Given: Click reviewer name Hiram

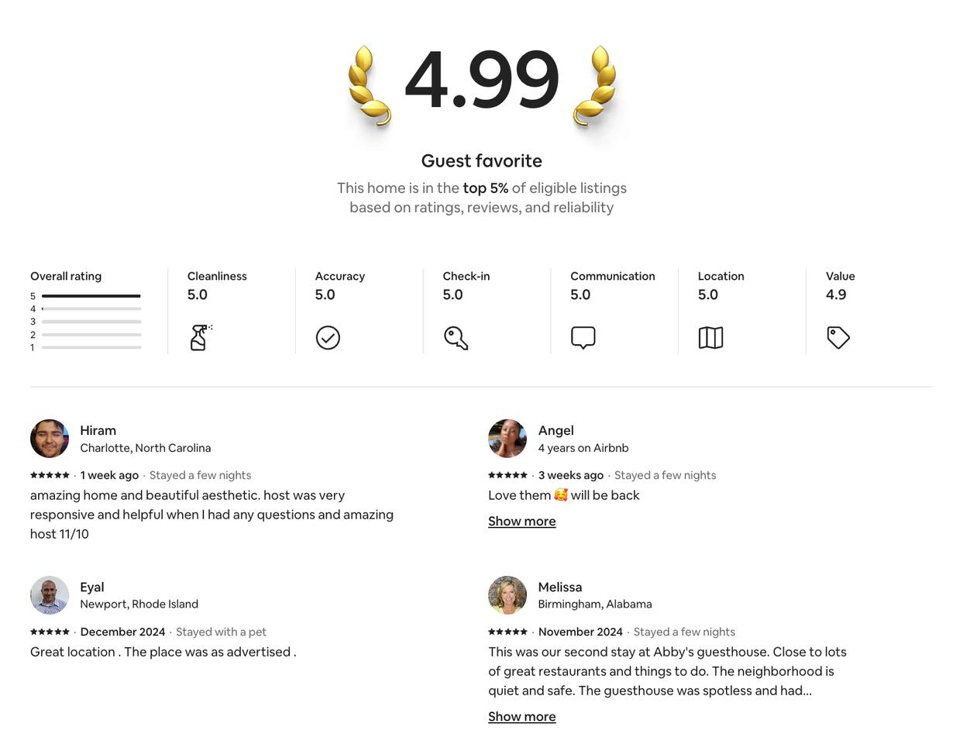Looking at the screenshot, I should (x=98, y=430).
